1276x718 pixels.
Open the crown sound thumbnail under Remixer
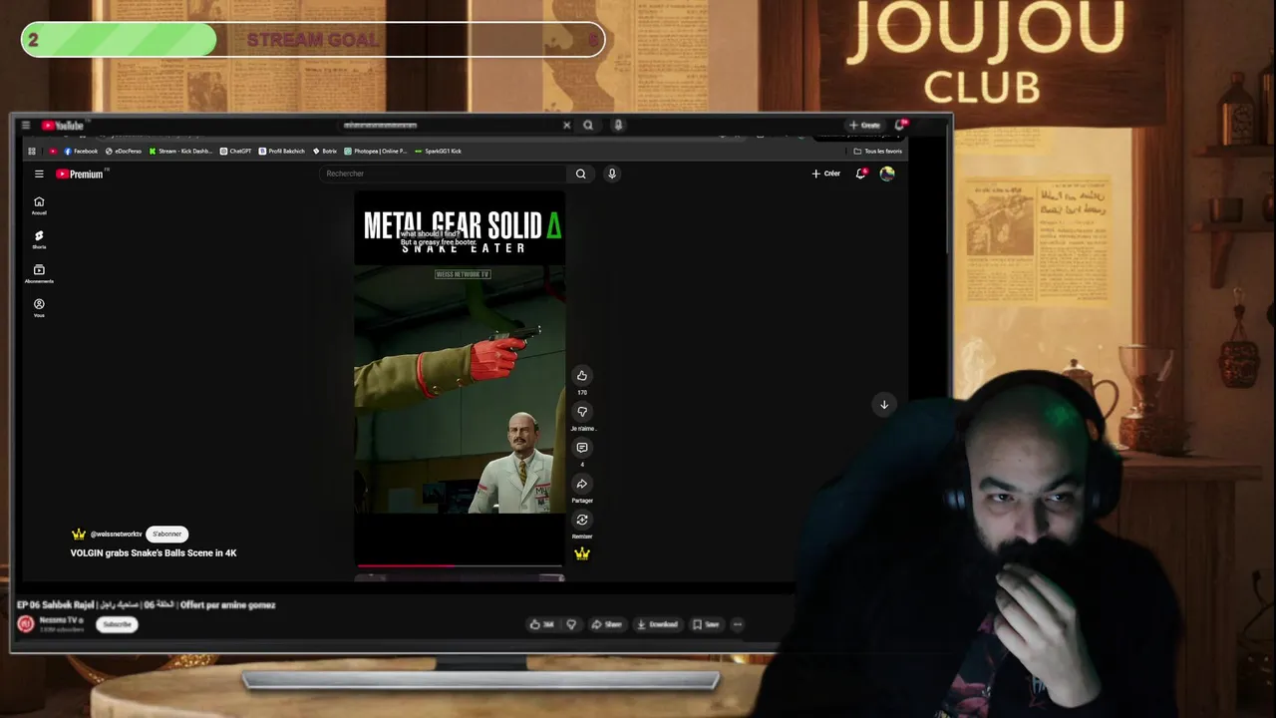click(x=582, y=553)
